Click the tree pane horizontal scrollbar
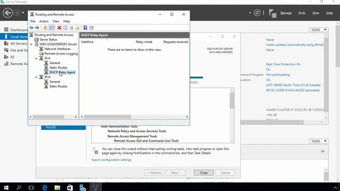The height and width of the screenshot is (191, 340). tap(53, 117)
